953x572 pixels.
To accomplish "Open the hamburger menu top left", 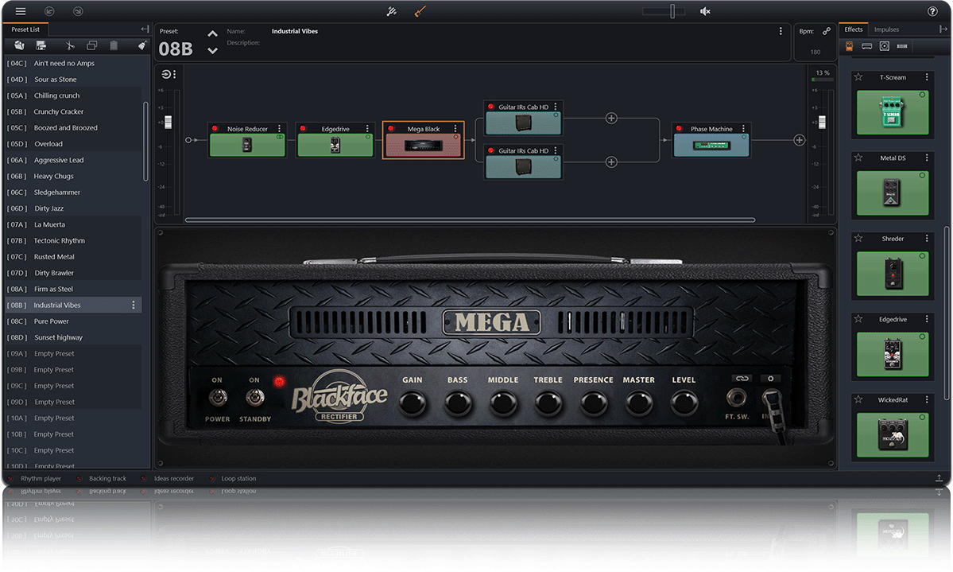I will coord(21,11).
